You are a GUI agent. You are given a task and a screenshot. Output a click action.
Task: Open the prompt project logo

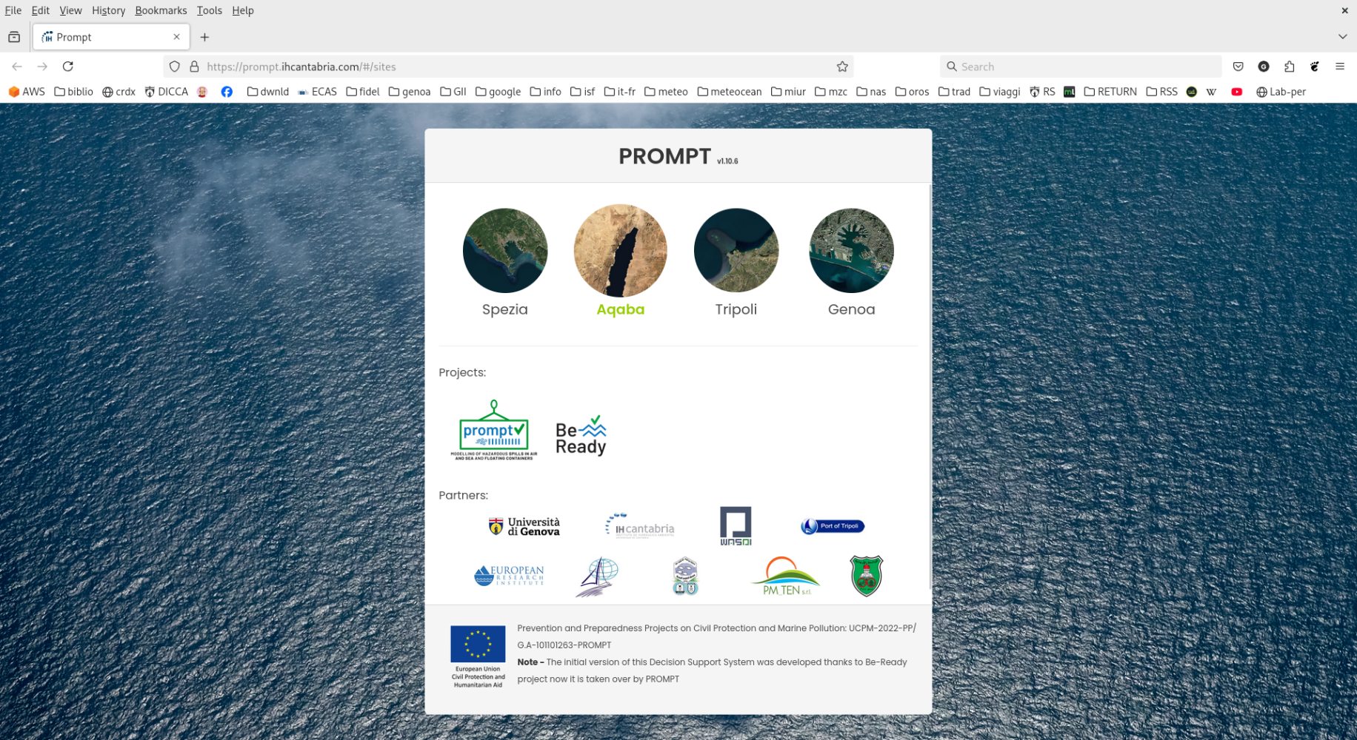point(493,429)
